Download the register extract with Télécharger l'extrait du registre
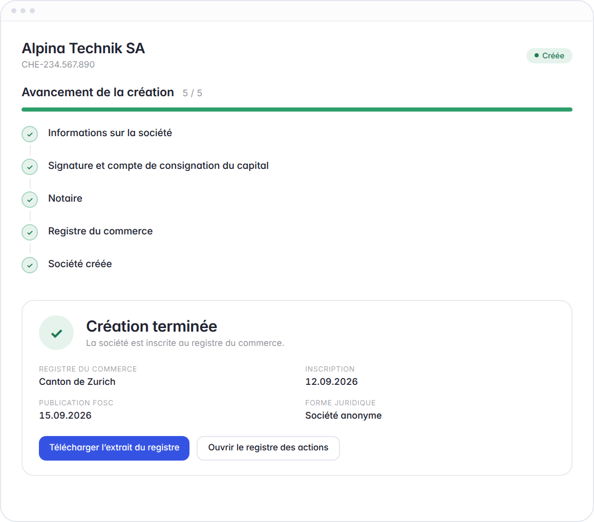This screenshot has height=522, width=594. click(114, 448)
